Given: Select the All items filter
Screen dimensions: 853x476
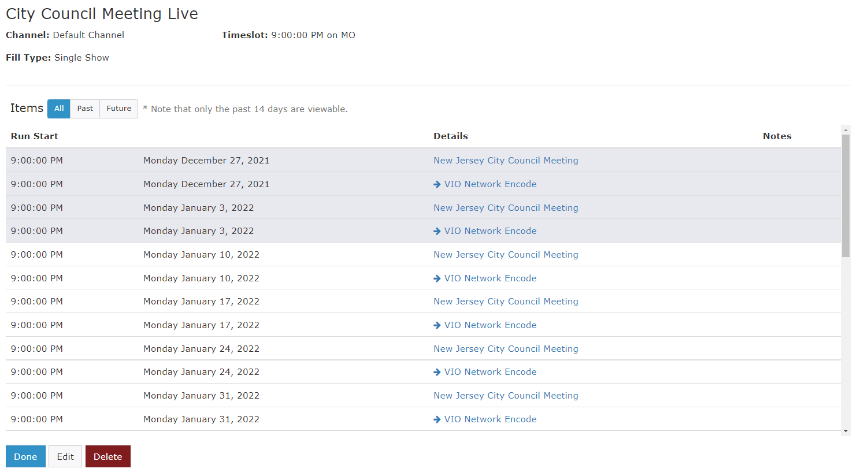Looking at the screenshot, I should [59, 109].
